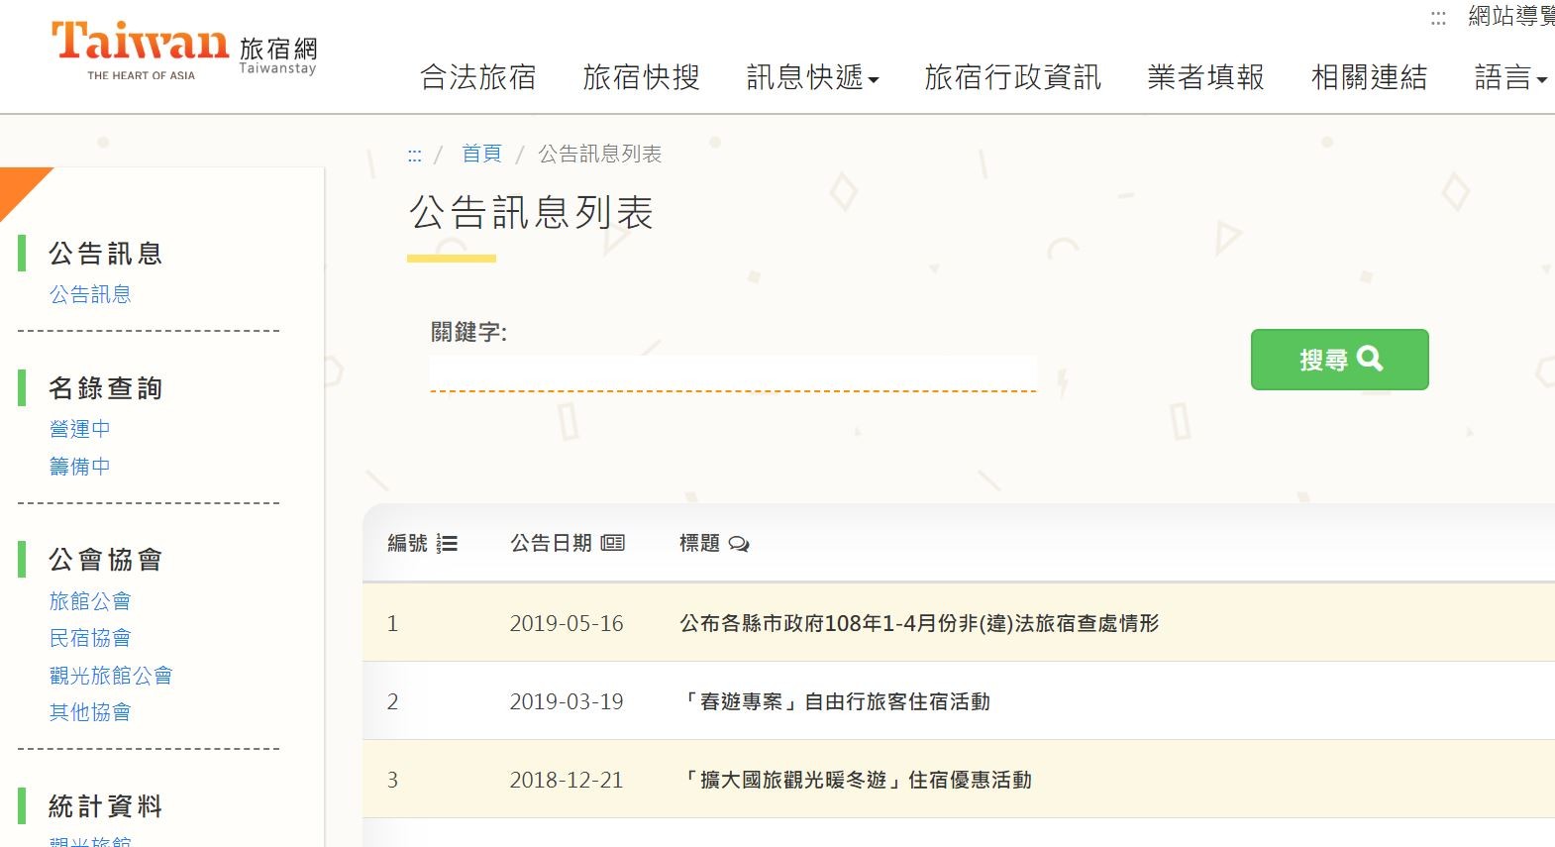1555x847 pixels.
Task: Open announcement 公布各縣市政府108年1-4月份非(違)法旅宿查處情形
Action: point(919,623)
